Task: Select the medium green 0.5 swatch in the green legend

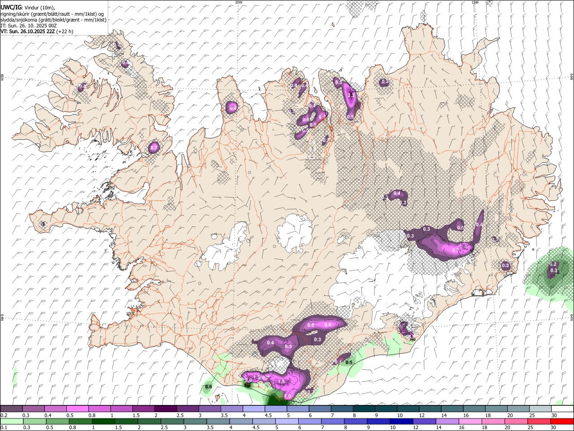Action: point(57,422)
